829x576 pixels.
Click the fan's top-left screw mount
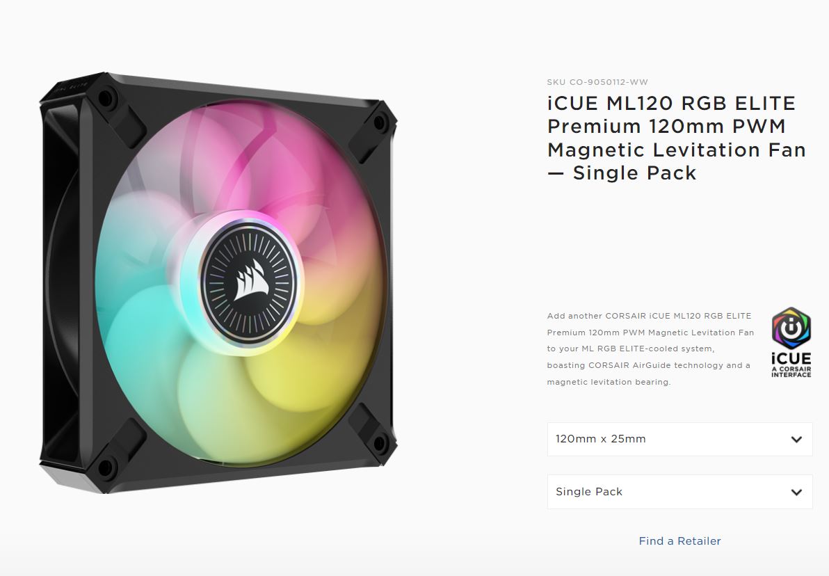[x=105, y=98]
